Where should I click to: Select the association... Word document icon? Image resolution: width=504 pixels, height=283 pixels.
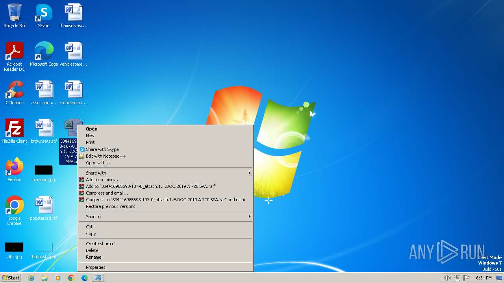click(44, 93)
